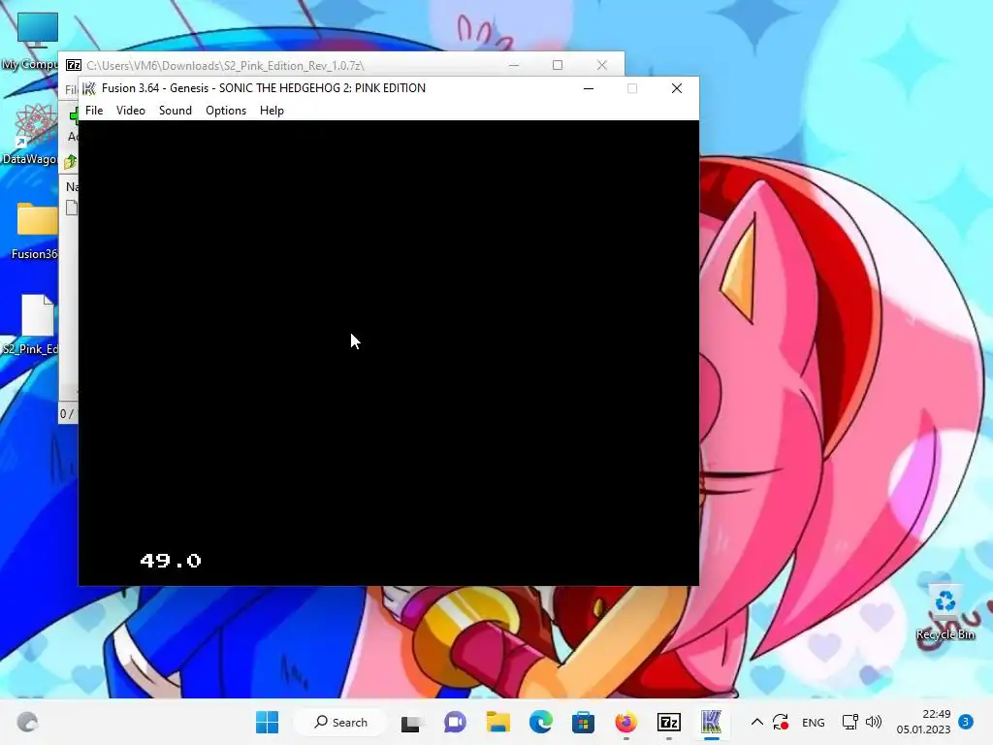
Task: Close the 7-Zip archive window
Action: [x=601, y=65]
